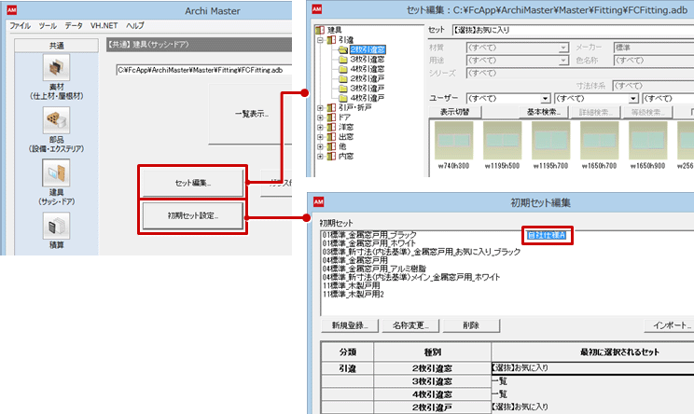Click the 最初に選択されるセット column header
Screen dimensions: 694x414
592,352
